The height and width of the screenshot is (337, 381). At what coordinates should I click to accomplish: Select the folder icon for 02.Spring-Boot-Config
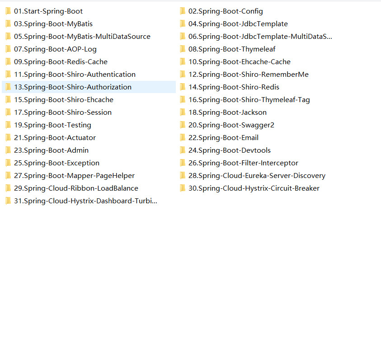click(x=183, y=11)
